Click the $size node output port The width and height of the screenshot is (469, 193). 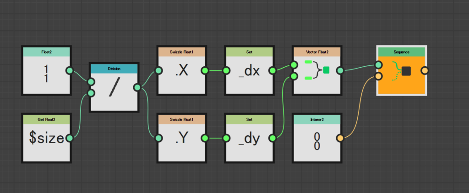(x=69, y=138)
